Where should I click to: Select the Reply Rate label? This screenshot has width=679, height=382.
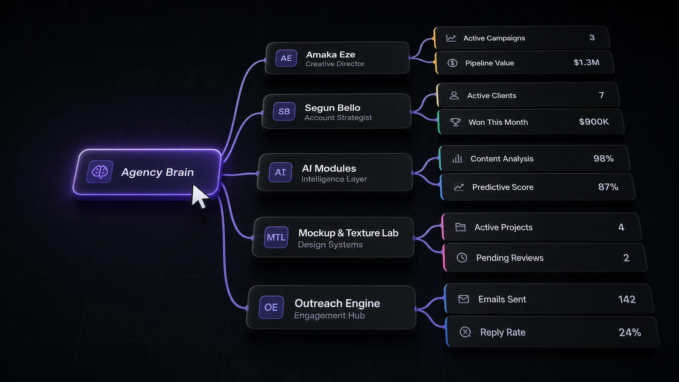pyautogui.click(x=503, y=332)
